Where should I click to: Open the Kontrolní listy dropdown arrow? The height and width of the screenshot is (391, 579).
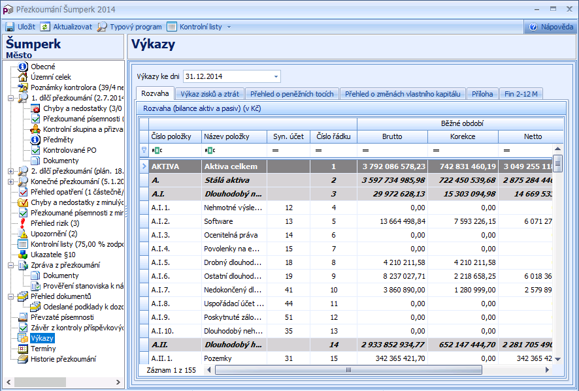(229, 27)
